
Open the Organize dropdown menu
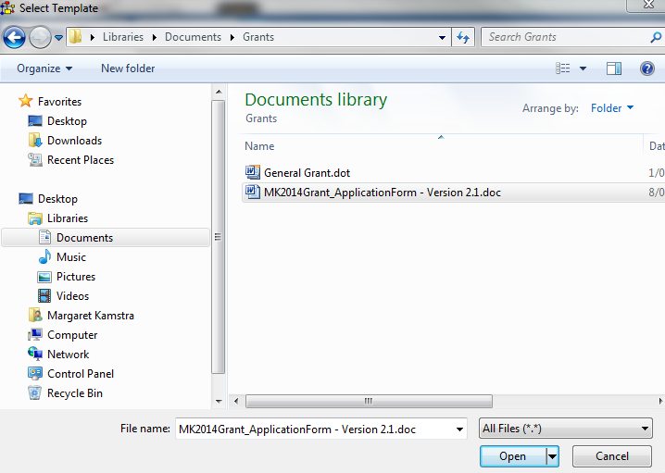[44, 68]
